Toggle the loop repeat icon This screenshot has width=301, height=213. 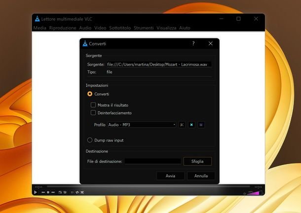77,192
